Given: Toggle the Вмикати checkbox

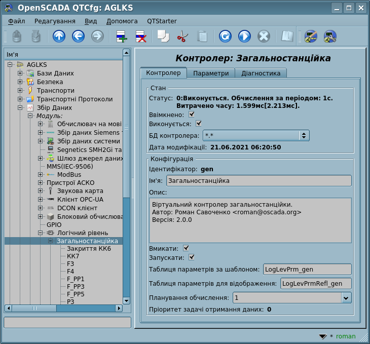Looking at the screenshot, I should 186,248.
